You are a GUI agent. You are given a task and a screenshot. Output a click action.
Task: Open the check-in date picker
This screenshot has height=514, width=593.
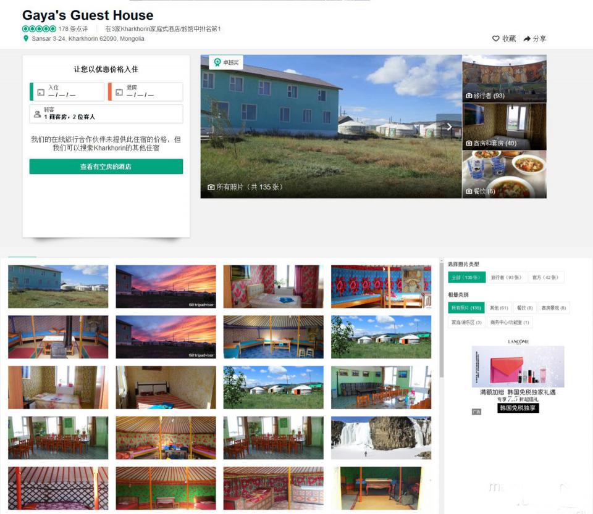click(67, 91)
